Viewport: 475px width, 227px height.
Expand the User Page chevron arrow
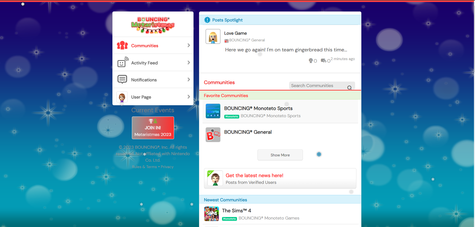tap(189, 97)
